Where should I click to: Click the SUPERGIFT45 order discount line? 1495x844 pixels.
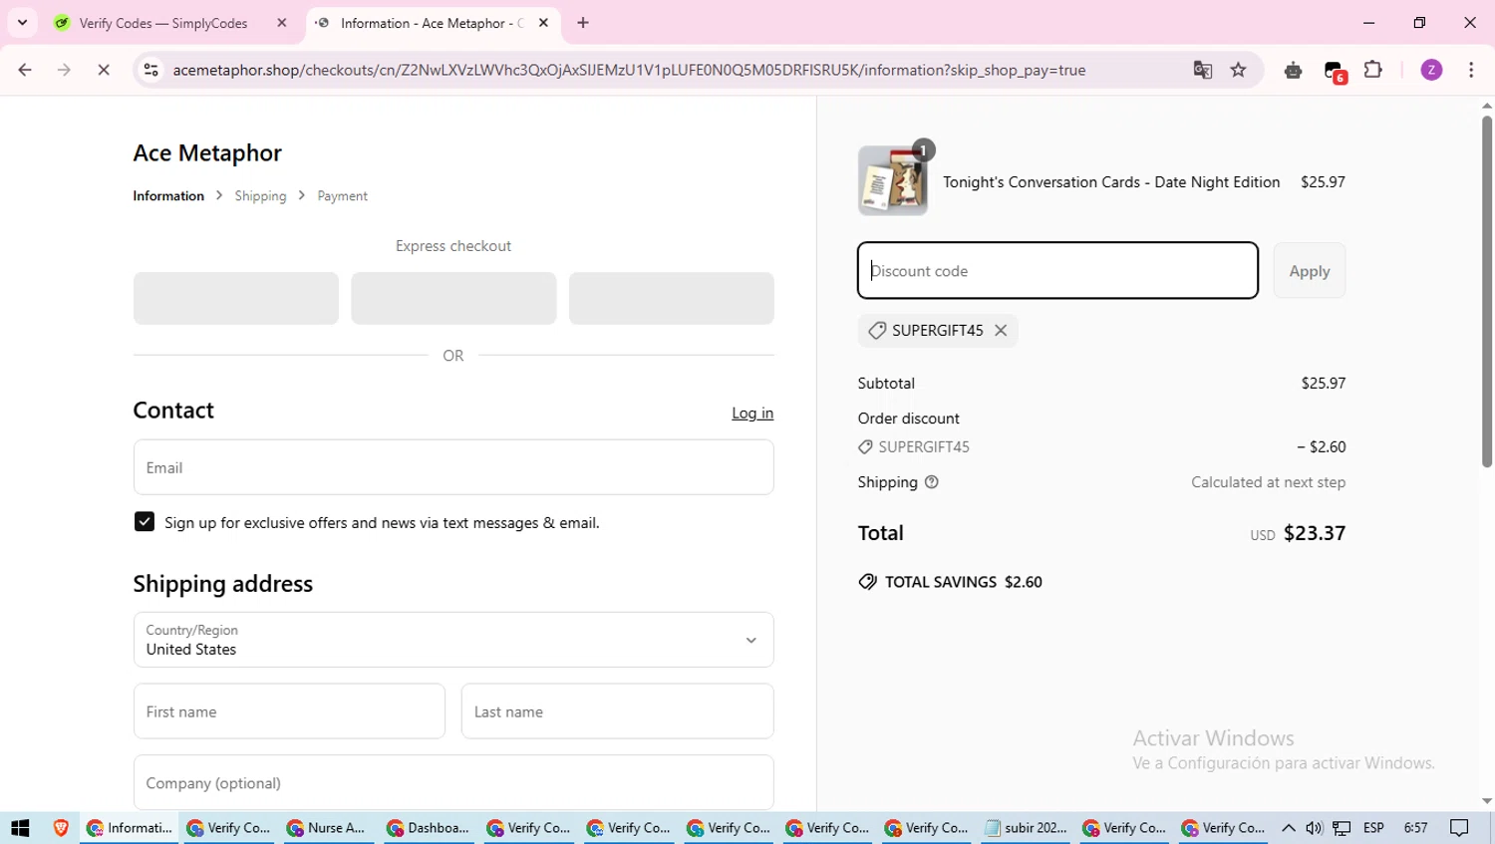[1101, 447]
